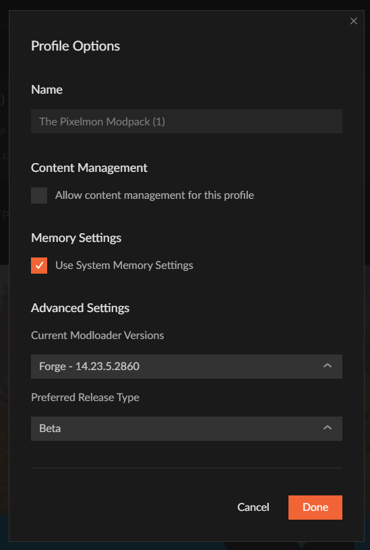Click the Name section heading
370x550 pixels.
click(x=47, y=90)
